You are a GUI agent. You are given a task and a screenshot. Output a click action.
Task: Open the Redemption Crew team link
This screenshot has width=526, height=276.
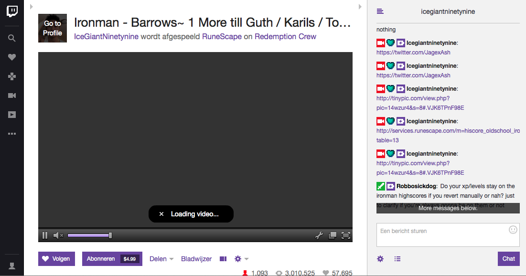point(285,37)
